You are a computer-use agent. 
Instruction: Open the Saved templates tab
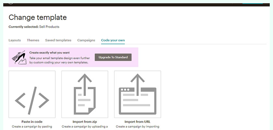58,40
